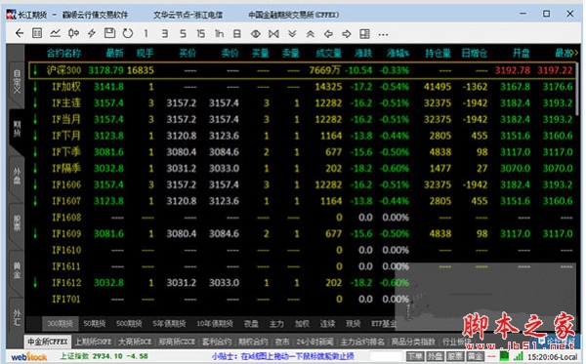This screenshot has width=586, height=364.
Task: Open the 外盘 sidebar tab
Action: (17, 176)
